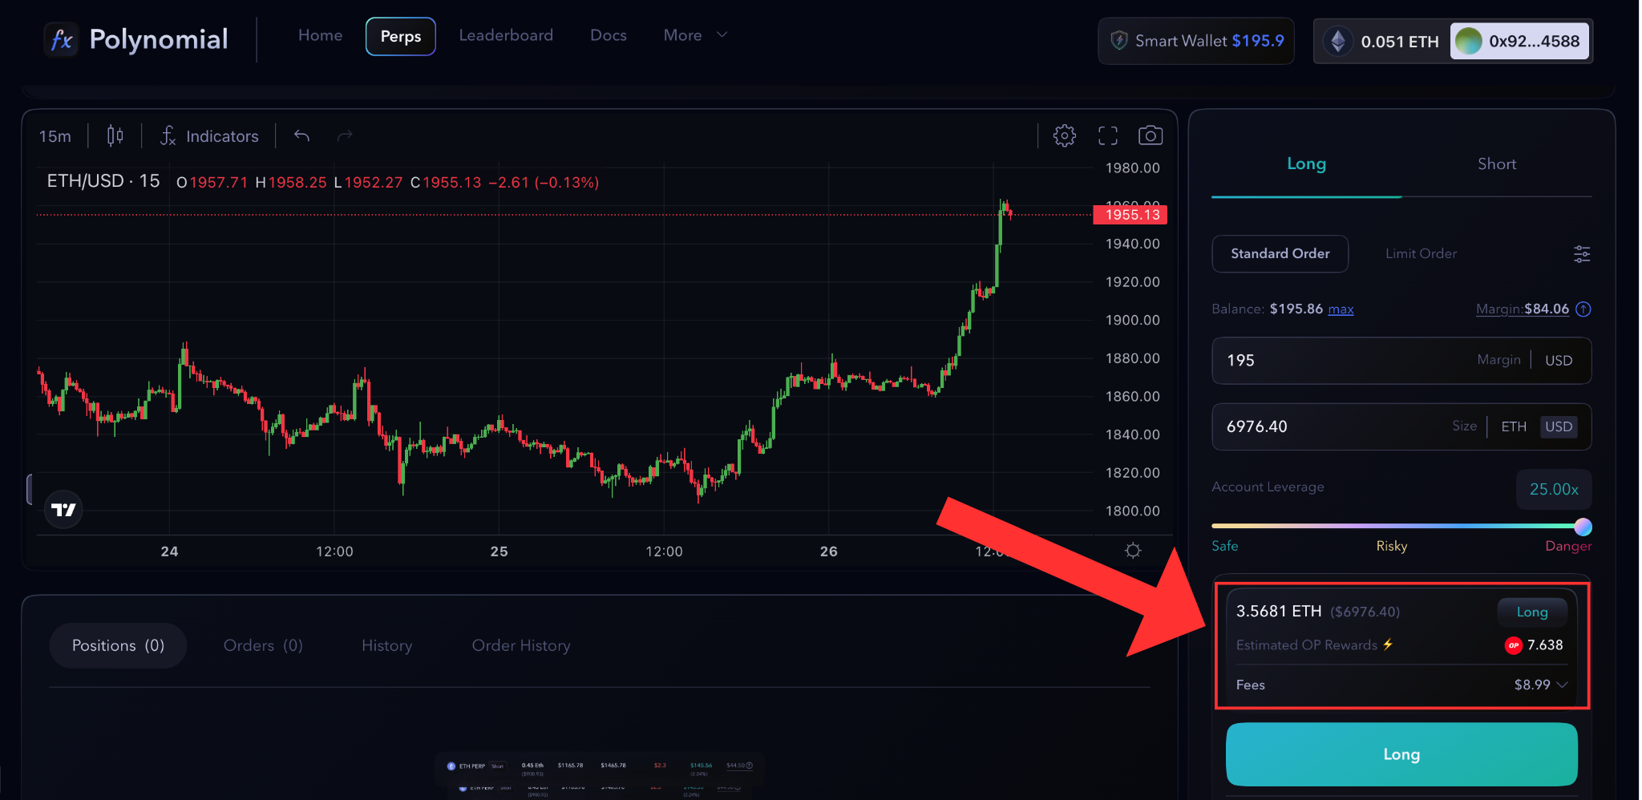Click the OP token rewards icon
The width and height of the screenshot is (1642, 800).
click(1514, 645)
